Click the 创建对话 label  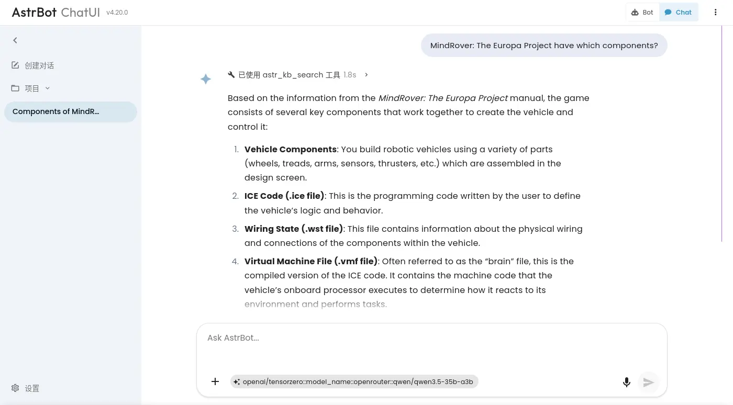(x=39, y=65)
